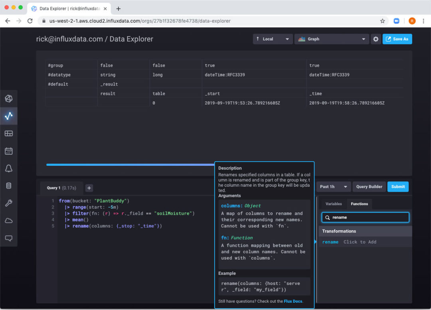Open Load Data database icon in sidebar
Viewport: 431px width, 310px height.
(x=9, y=186)
